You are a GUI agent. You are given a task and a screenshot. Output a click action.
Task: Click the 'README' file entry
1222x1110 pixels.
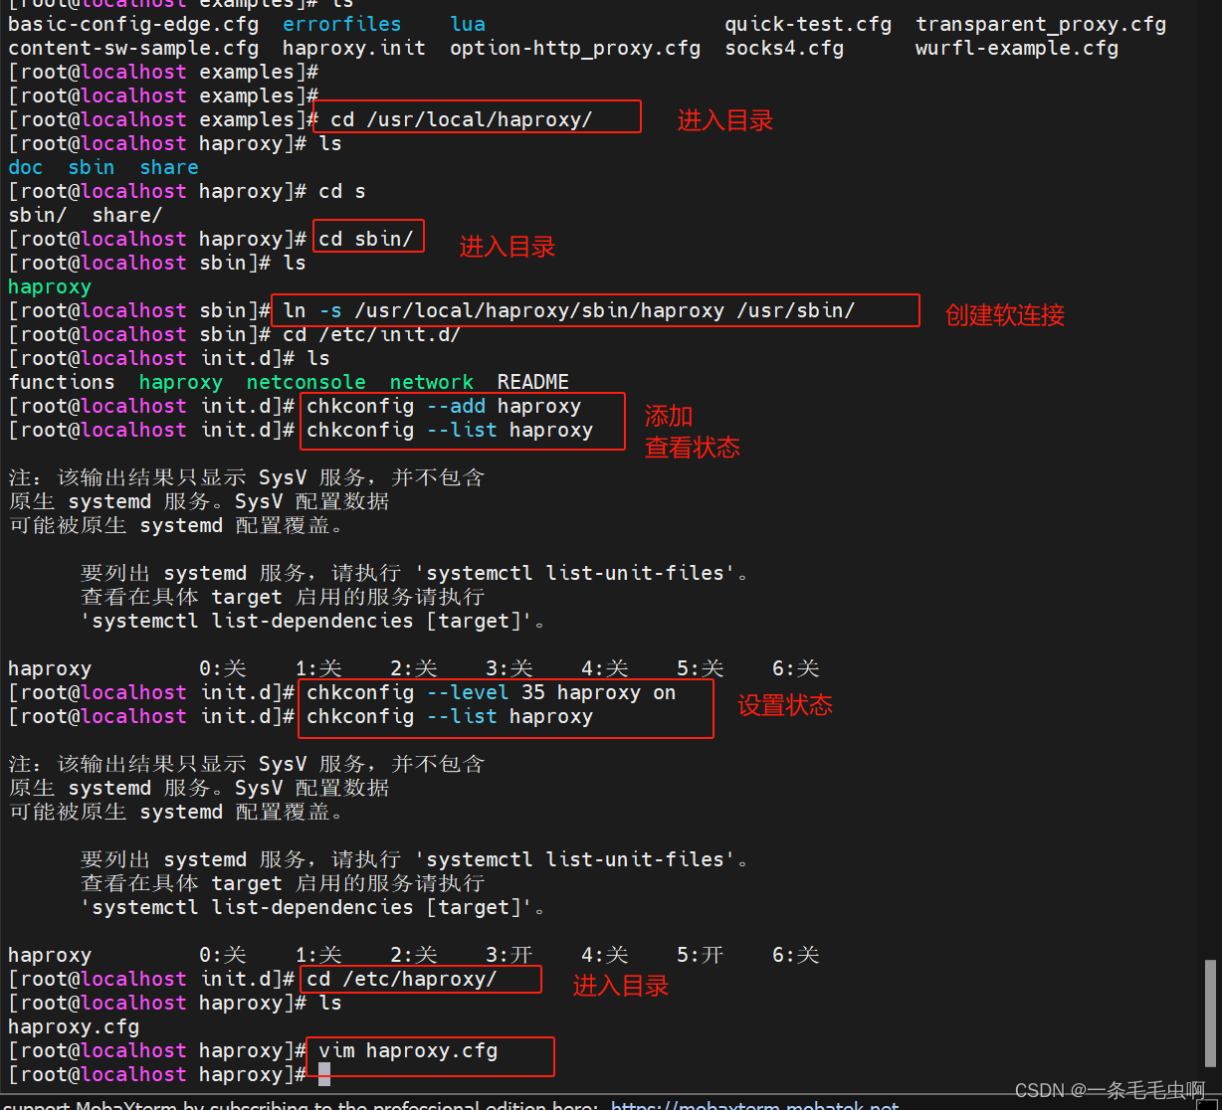pyautogui.click(x=532, y=381)
